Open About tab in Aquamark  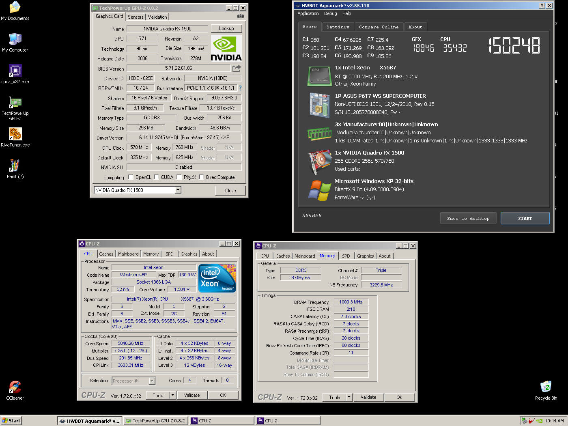415,27
